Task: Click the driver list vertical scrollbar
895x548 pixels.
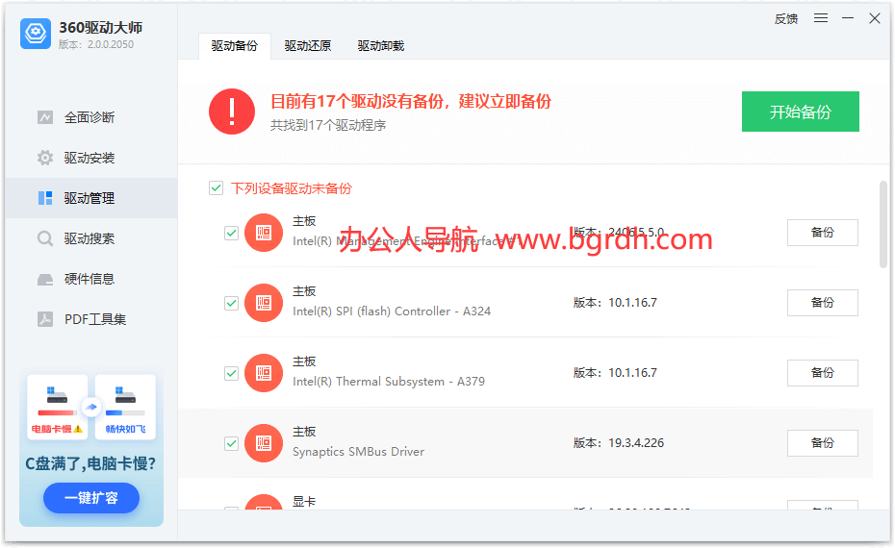Action: tap(883, 224)
